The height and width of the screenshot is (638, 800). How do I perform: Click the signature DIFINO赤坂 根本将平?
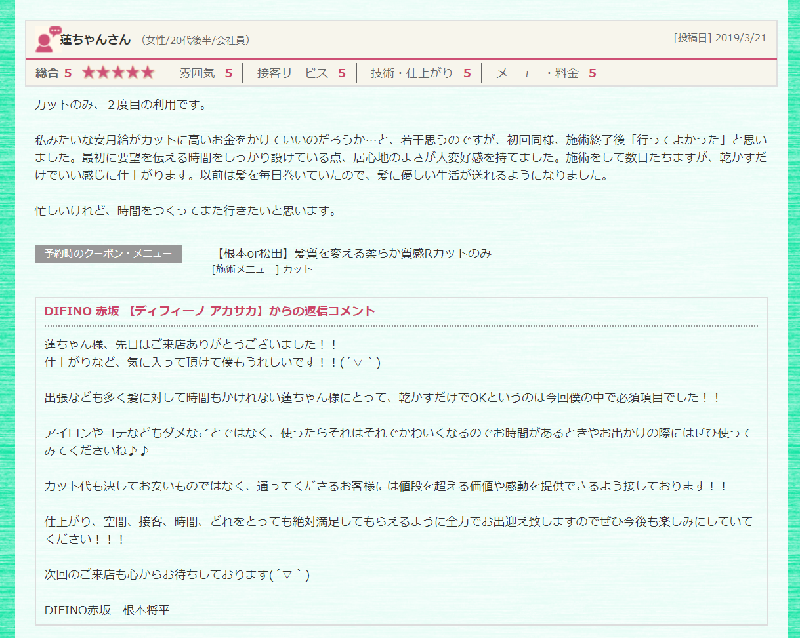click(x=107, y=610)
